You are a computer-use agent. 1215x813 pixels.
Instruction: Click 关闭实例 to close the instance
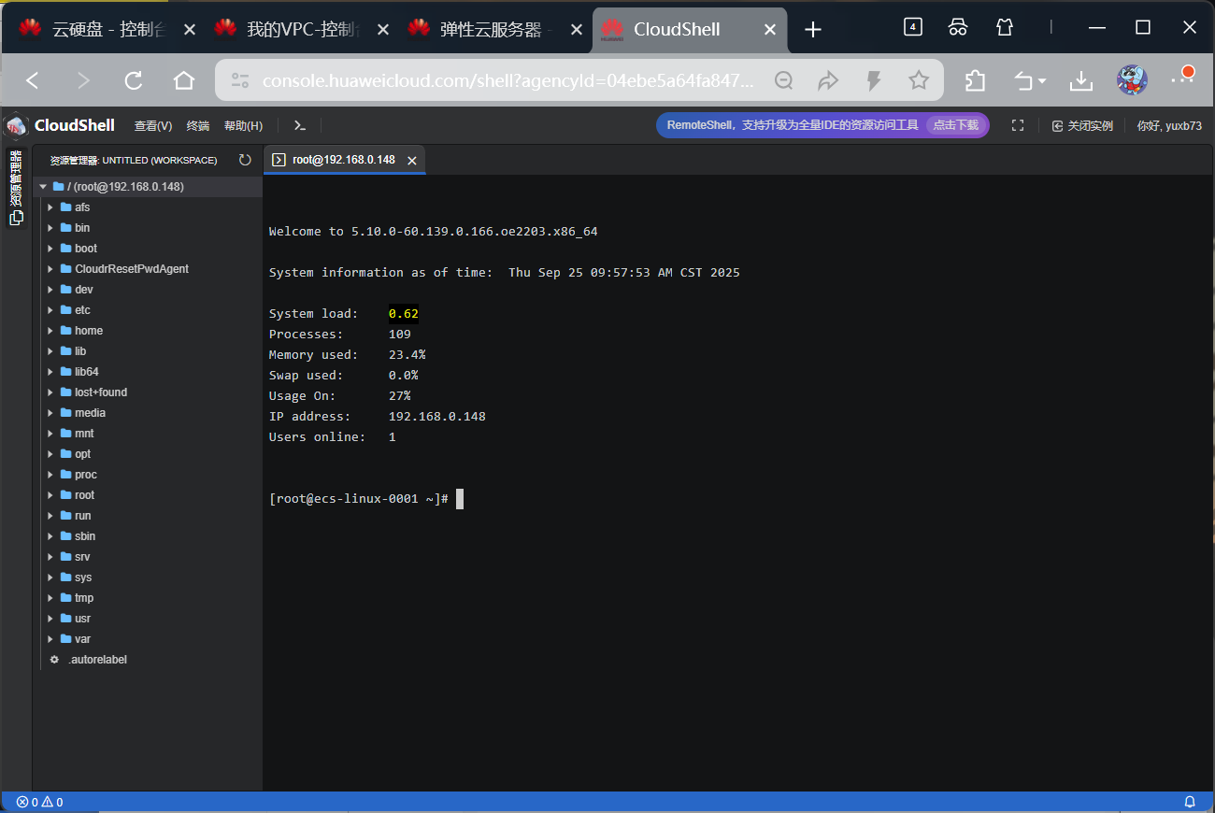click(1082, 125)
